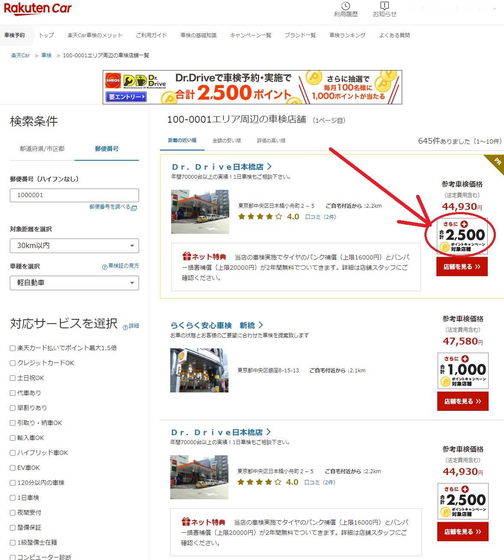Image resolution: width=504 pixels, height=560 pixels.
Task: Click 店舗を見る for らくらく安心車検 新橋
Action: click(x=463, y=401)
